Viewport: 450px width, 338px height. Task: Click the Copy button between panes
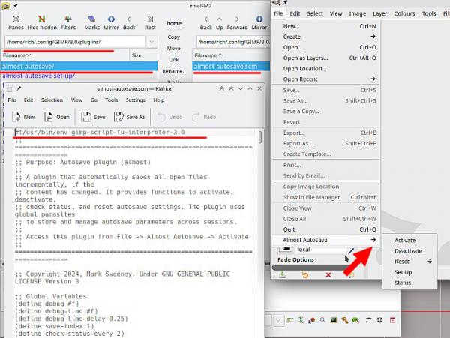[x=174, y=37]
